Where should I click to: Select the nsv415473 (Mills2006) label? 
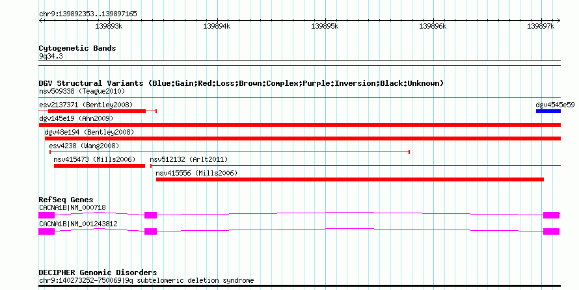[94, 159]
